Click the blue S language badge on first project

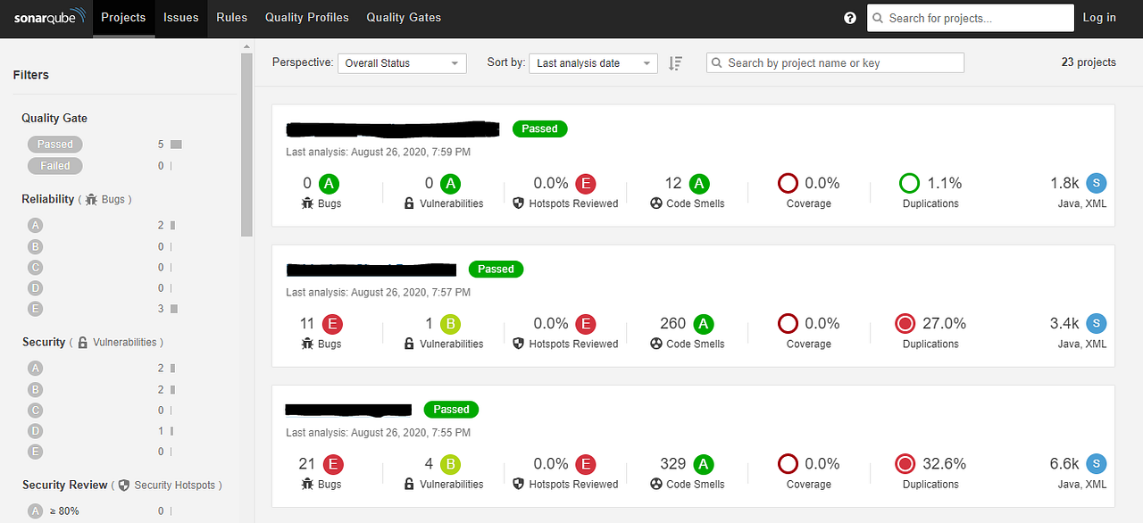point(1097,182)
